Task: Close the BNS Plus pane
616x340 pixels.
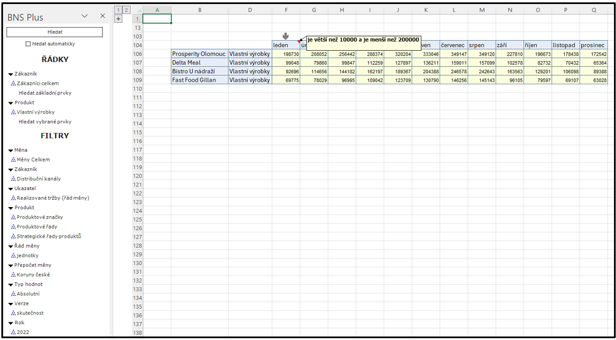Action: [103, 16]
